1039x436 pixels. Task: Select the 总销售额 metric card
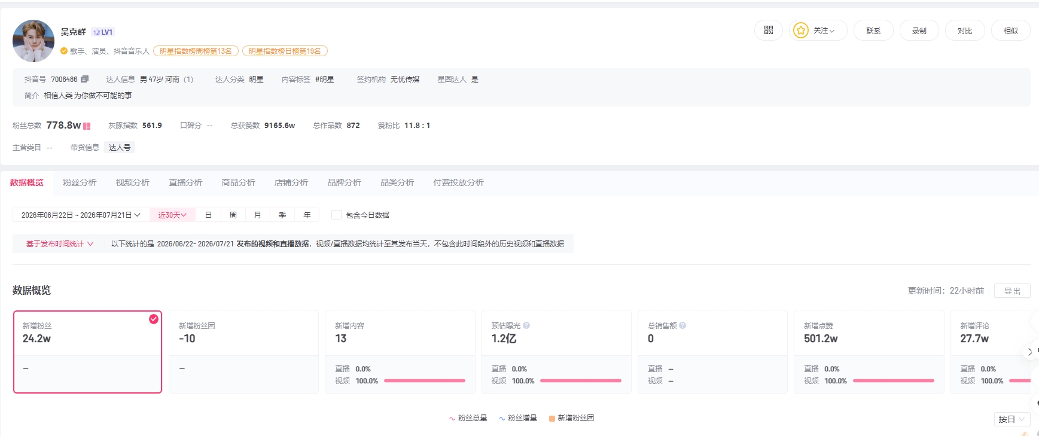point(712,352)
